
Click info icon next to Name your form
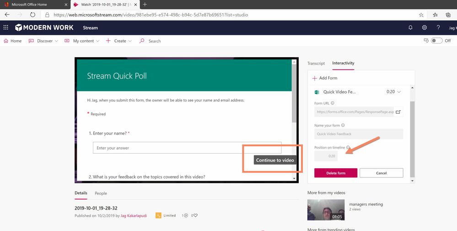pos(343,125)
